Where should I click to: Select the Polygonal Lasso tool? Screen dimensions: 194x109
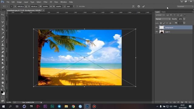pos(3,22)
